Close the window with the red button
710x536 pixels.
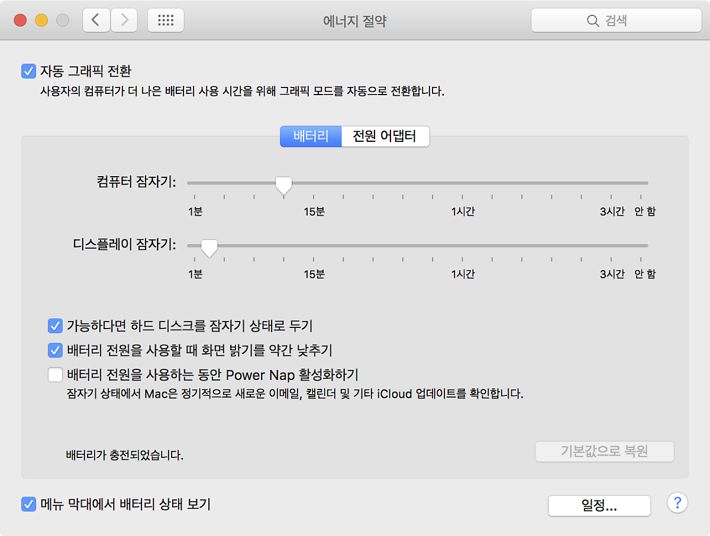point(21,21)
